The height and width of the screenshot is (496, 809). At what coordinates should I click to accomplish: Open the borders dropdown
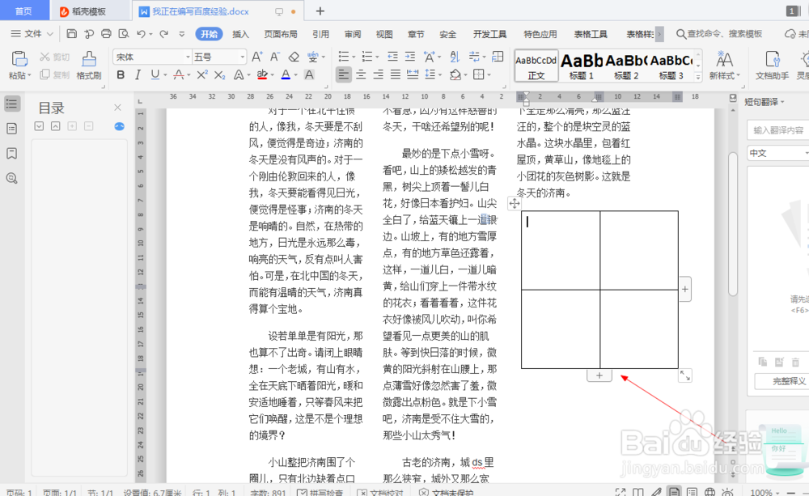click(x=488, y=74)
